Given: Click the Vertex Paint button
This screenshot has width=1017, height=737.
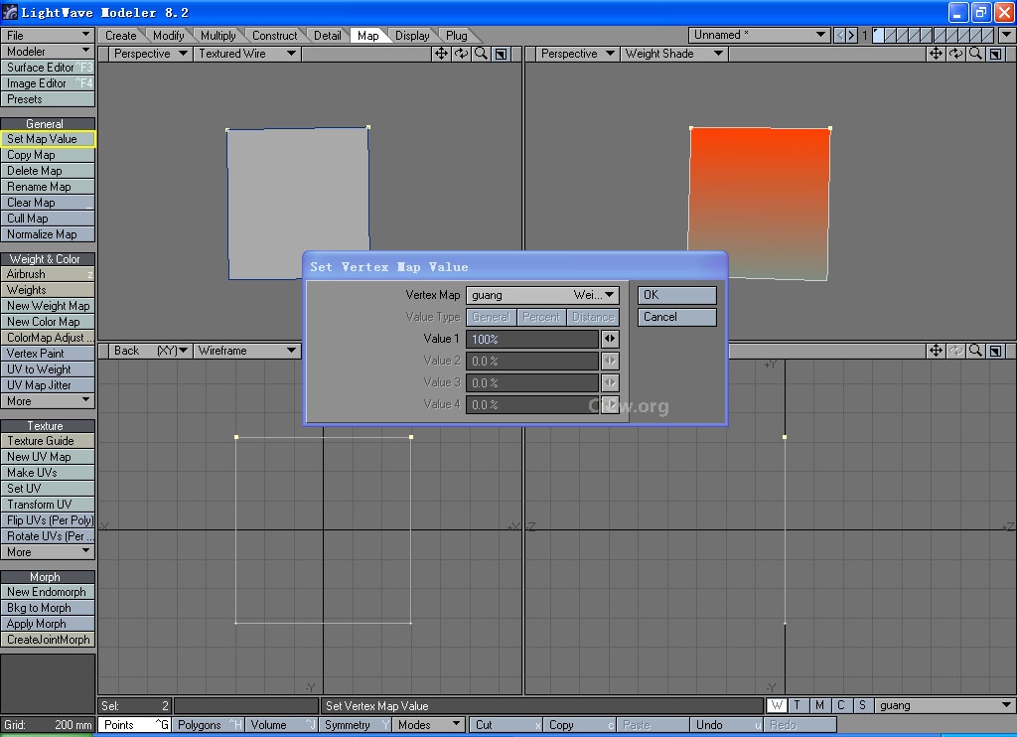Looking at the screenshot, I should tap(48, 354).
